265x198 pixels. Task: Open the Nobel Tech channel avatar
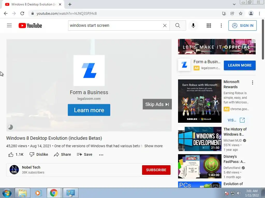[14, 170]
